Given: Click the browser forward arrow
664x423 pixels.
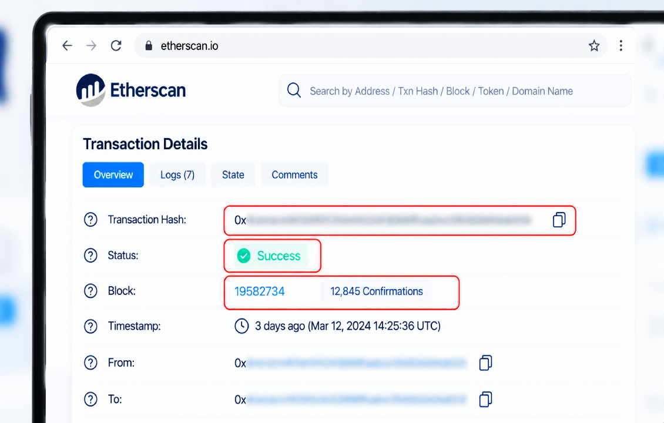Looking at the screenshot, I should (92, 45).
